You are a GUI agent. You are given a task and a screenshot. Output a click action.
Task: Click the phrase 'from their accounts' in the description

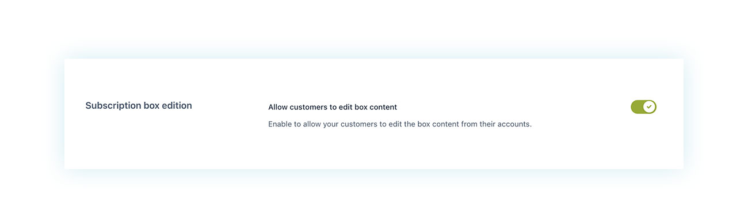click(x=497, y=124)
